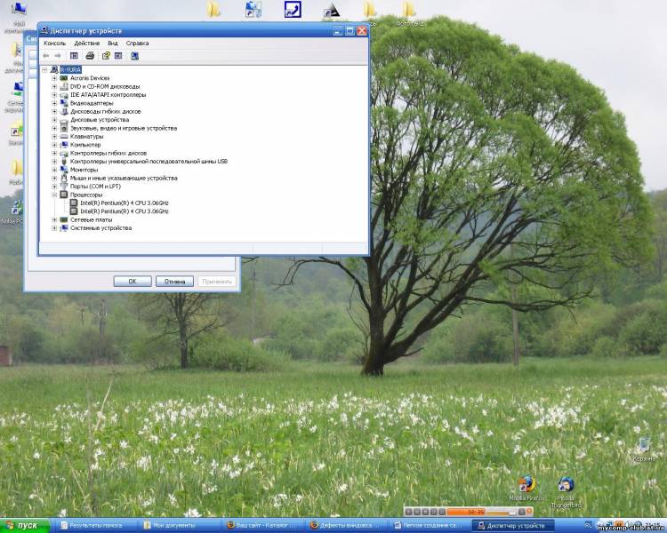This screenshot has height=533, width=667.
Task: Open the black triangle shortcut desktop icon
Action: coord(332,12)
